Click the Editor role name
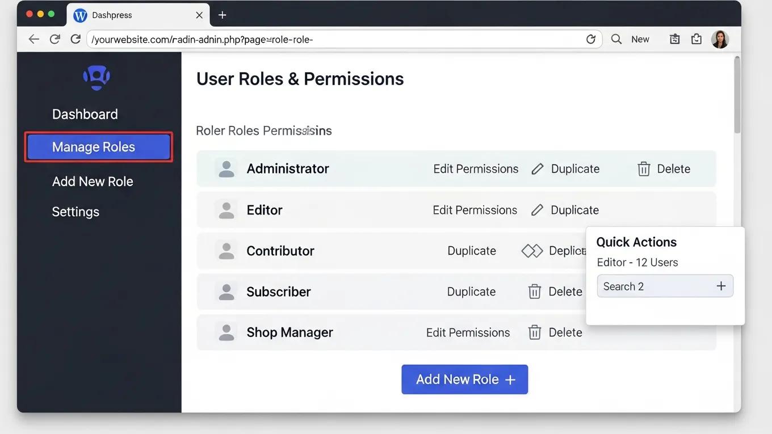772x434 pixels. [265, 210]
